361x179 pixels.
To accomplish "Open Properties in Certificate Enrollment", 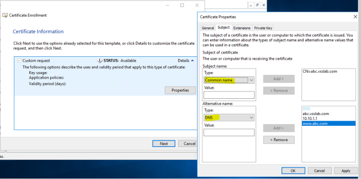I will [x=180, y=90].
